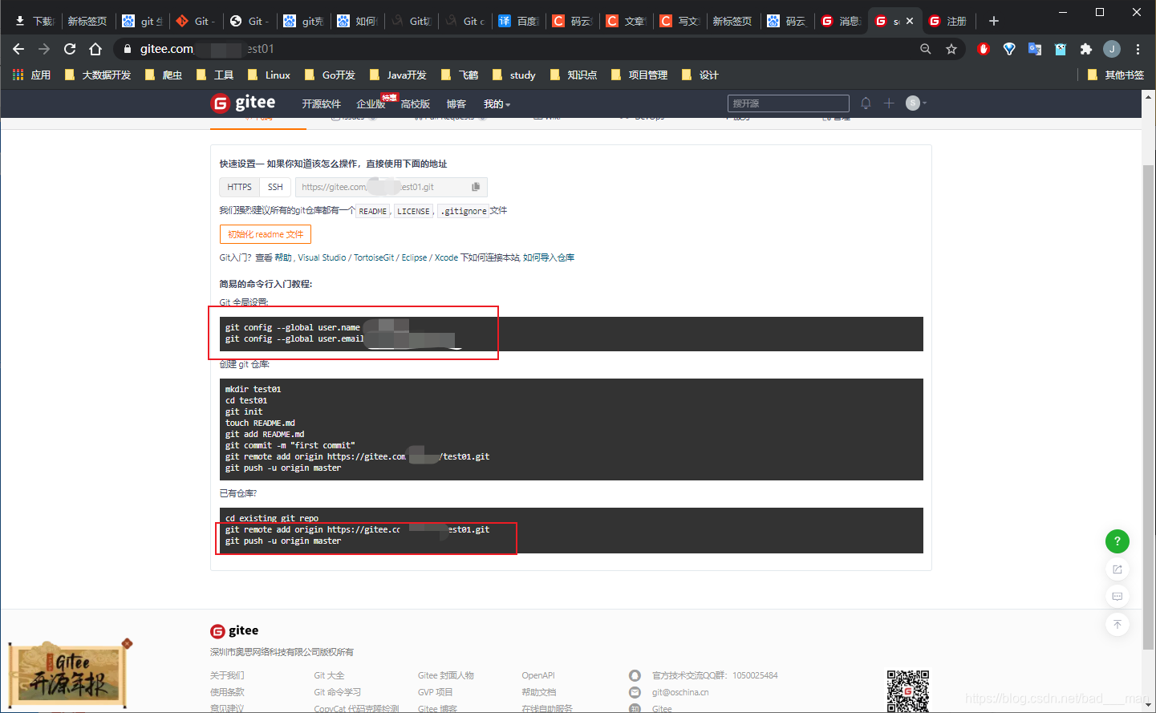The height and width of the screenshot is (713, 1156).
Task: Open the Visual Studio connection link
Action: (322, 257)
